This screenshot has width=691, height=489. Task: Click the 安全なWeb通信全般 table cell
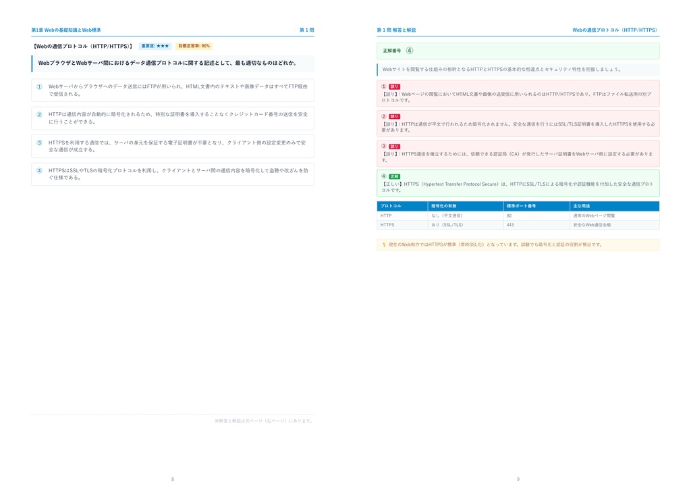click(x=614, y=225)
